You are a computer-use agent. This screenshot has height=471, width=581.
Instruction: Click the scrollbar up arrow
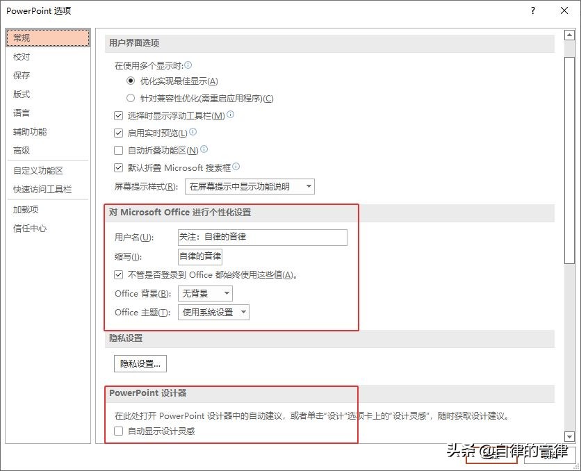point(569,35)
